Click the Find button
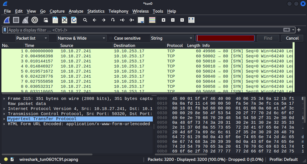 (x=268, y=38)
